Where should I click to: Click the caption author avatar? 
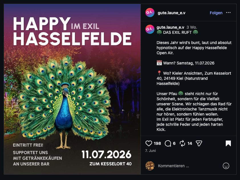tap(150, 29)
